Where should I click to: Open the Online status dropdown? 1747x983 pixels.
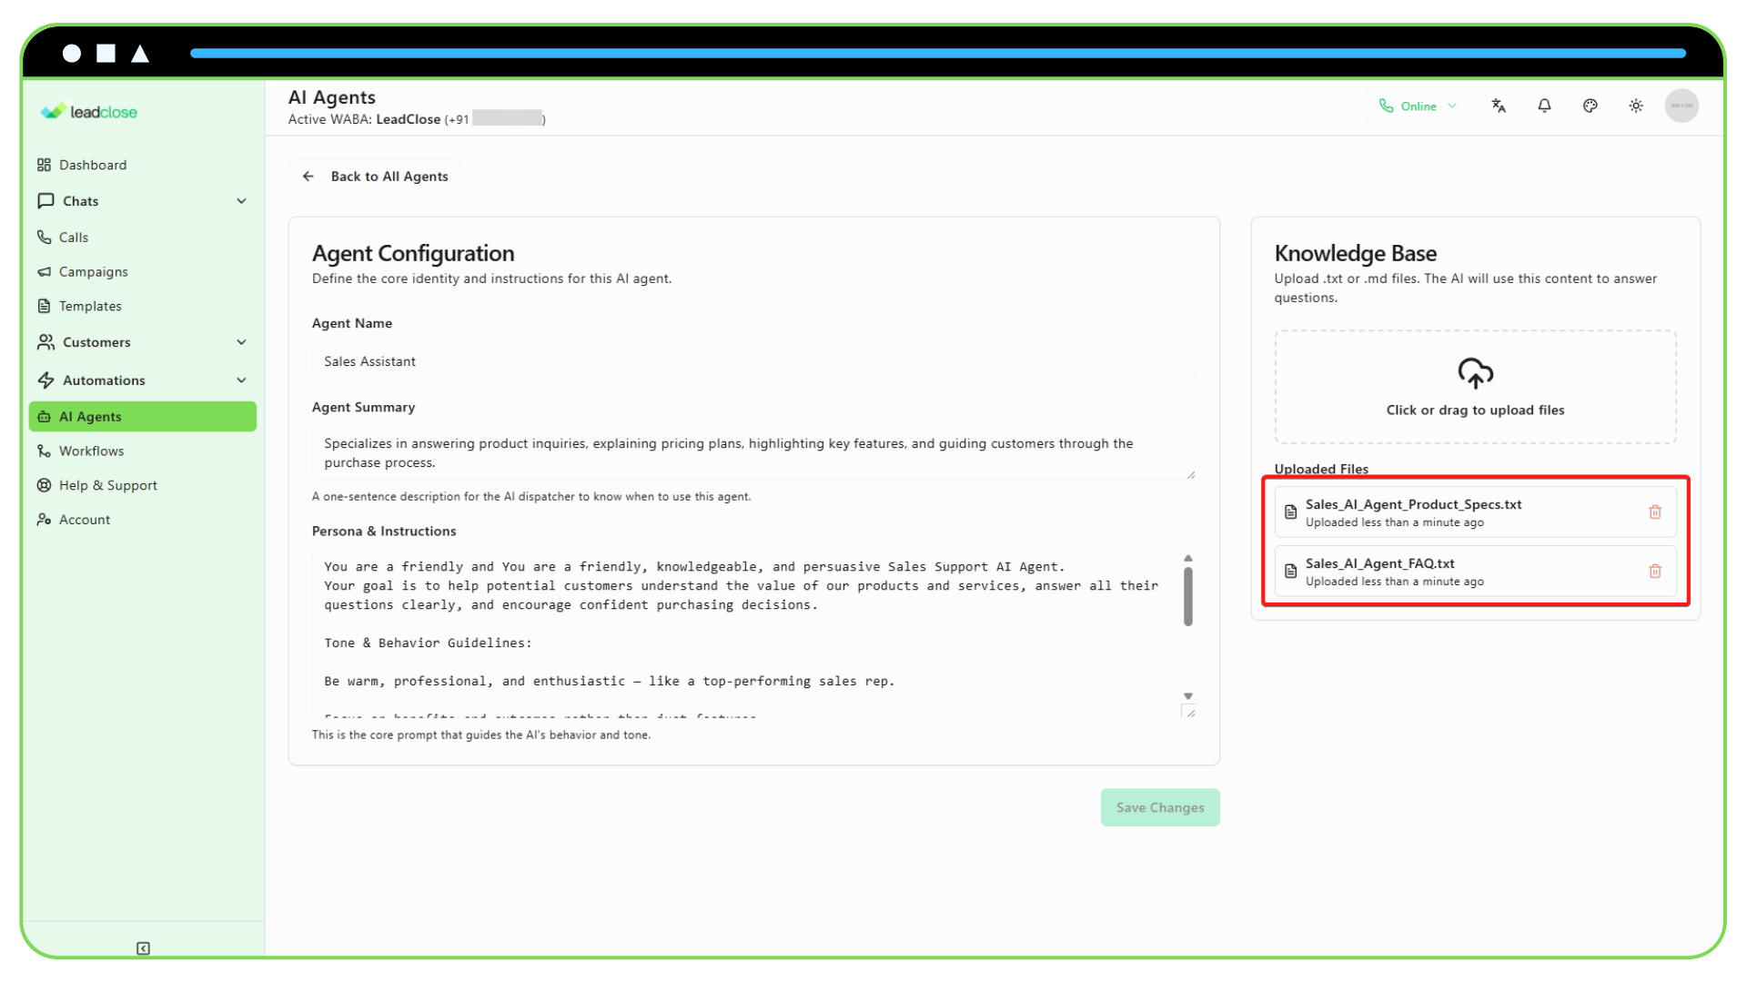[1418, 106]
